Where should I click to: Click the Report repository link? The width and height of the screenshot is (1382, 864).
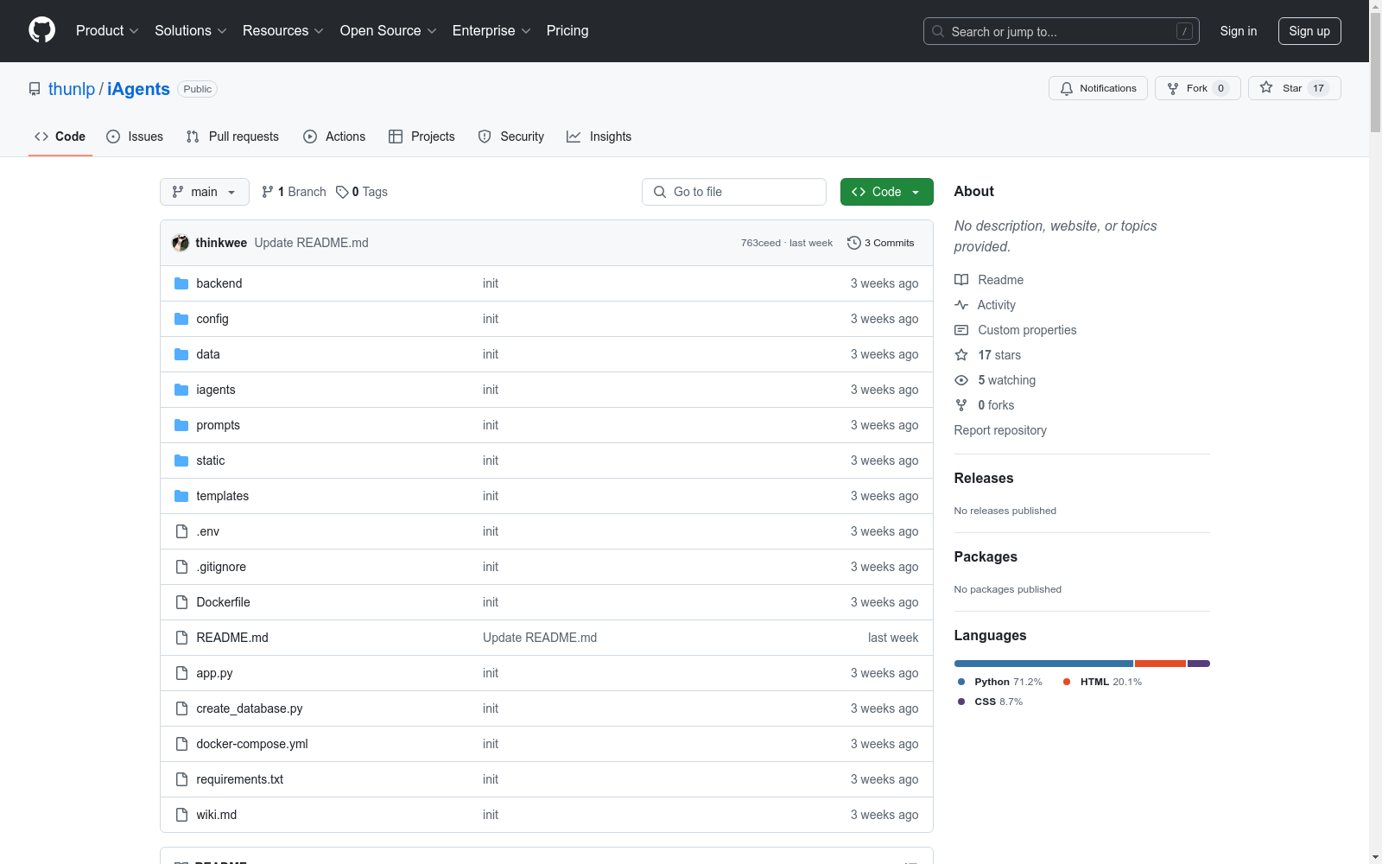(x=1000, y=430)
